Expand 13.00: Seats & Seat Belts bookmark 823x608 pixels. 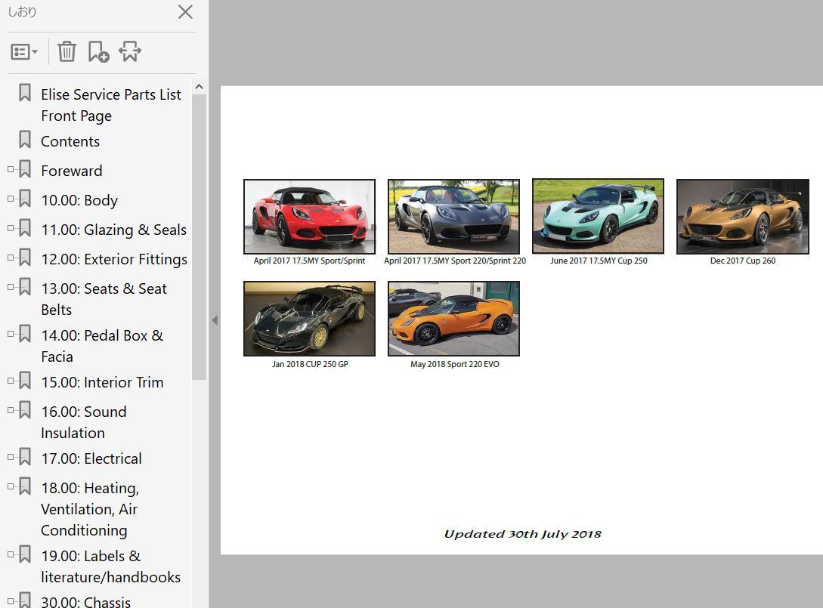tap(11, 287)
